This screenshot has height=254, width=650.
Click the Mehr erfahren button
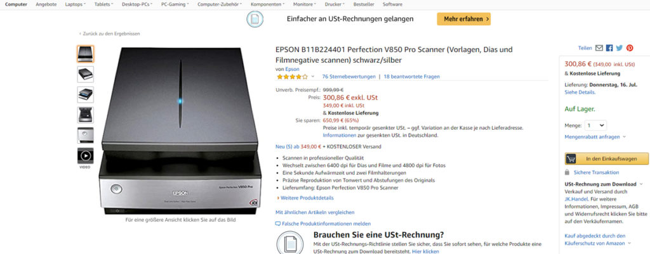(463, 19)
